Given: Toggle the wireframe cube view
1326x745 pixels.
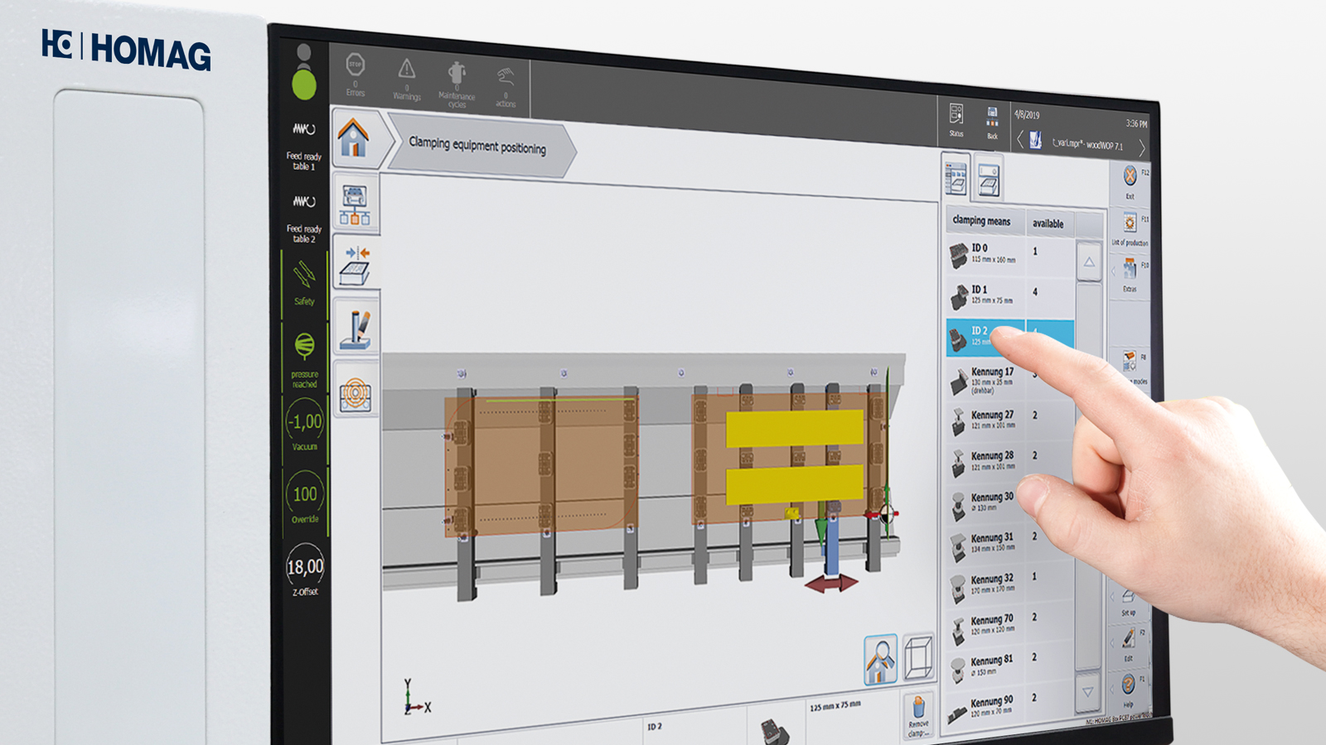Looking at the screenshot, I should tap(918, 658).
